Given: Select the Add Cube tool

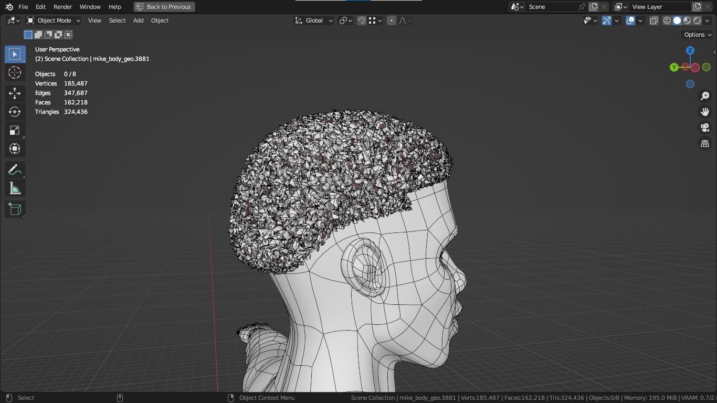Looking at the screenshot, I should pos(15,209).
